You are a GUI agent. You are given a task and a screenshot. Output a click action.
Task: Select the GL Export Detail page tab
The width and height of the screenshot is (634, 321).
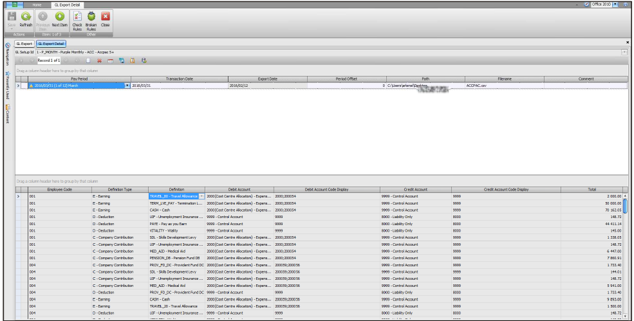pos(51,44)
